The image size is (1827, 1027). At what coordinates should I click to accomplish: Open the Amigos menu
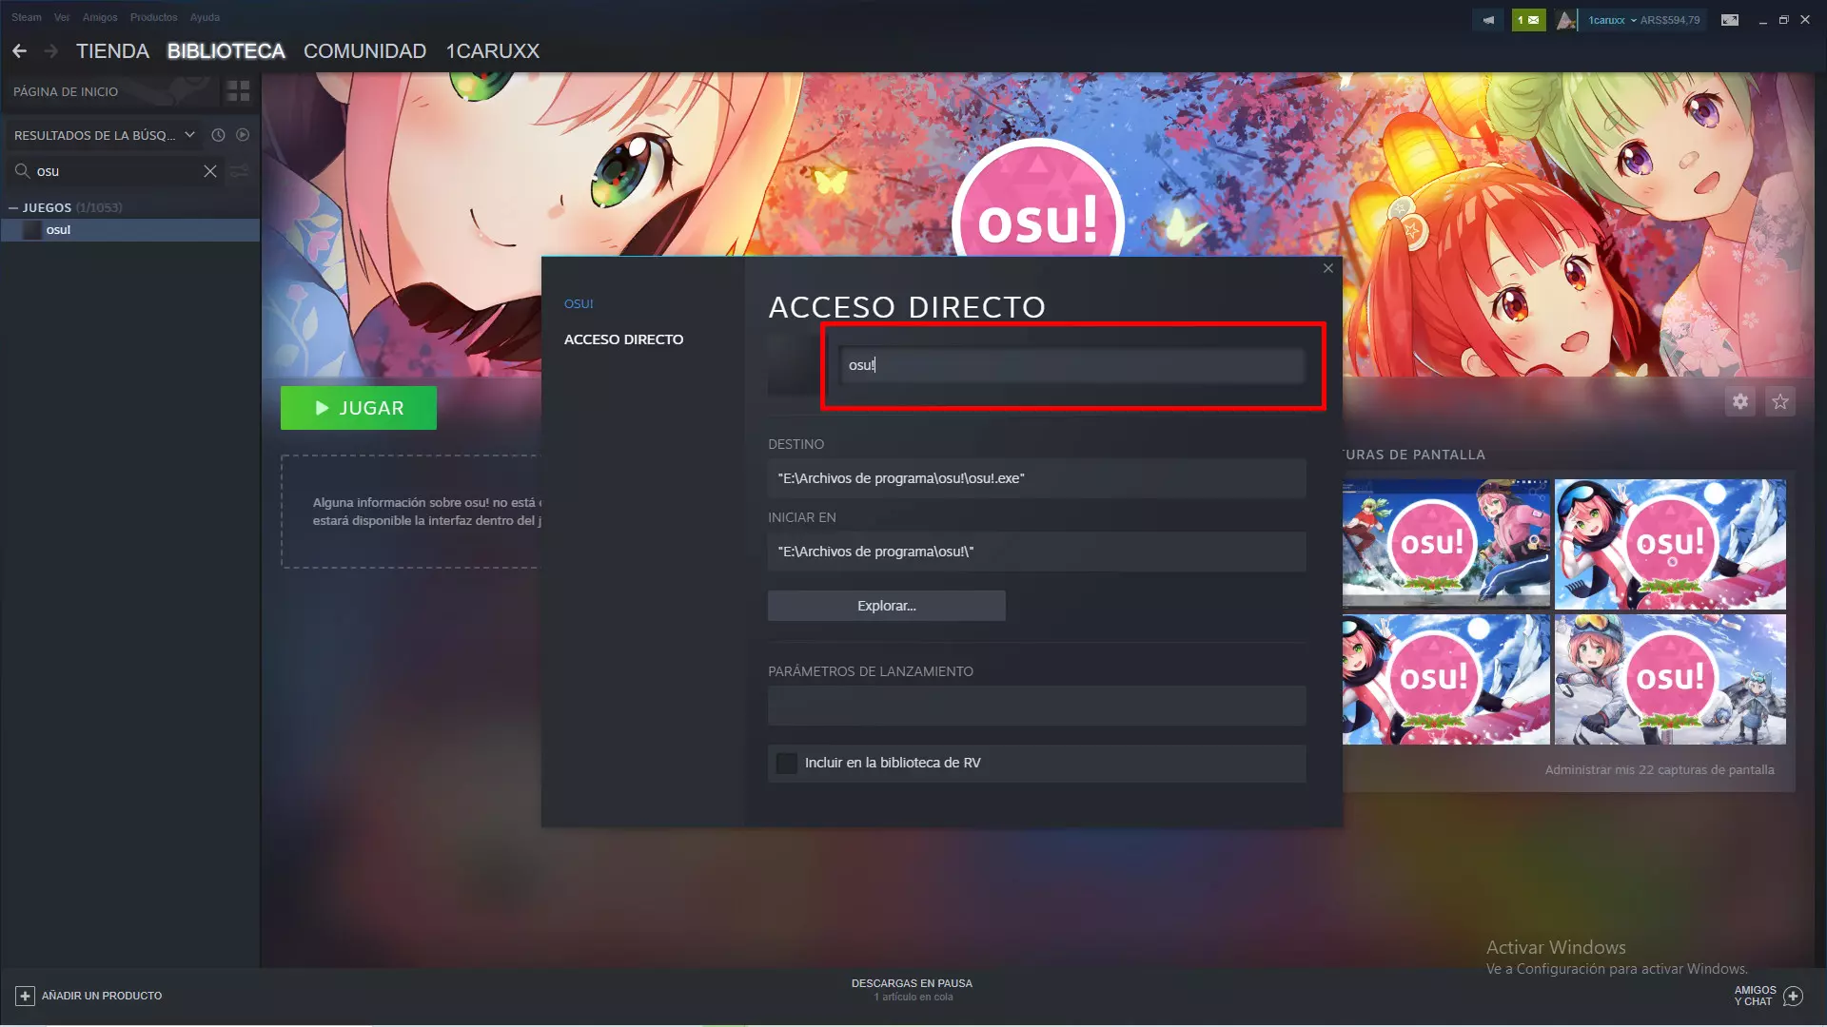point(100,17)
